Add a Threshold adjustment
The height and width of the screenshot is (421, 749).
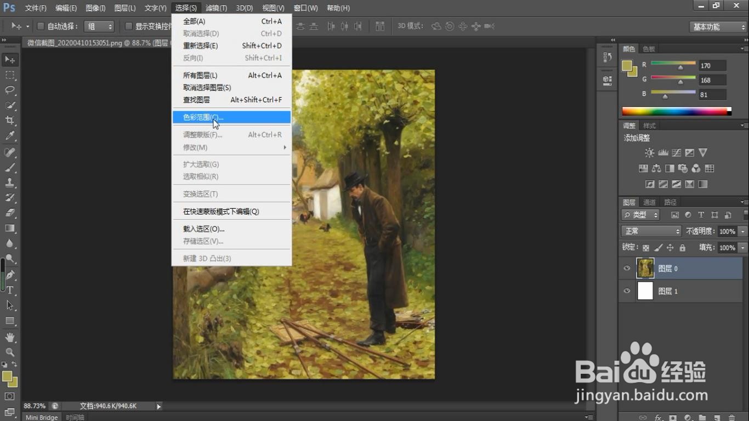point(676,184)
